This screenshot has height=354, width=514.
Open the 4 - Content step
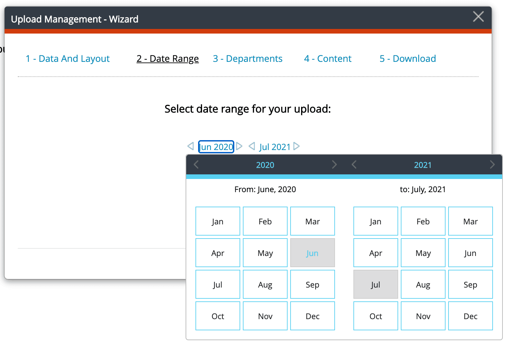[328, 59]
